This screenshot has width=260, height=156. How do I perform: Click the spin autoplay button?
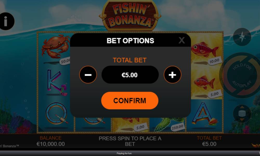[x=242, y=75]
